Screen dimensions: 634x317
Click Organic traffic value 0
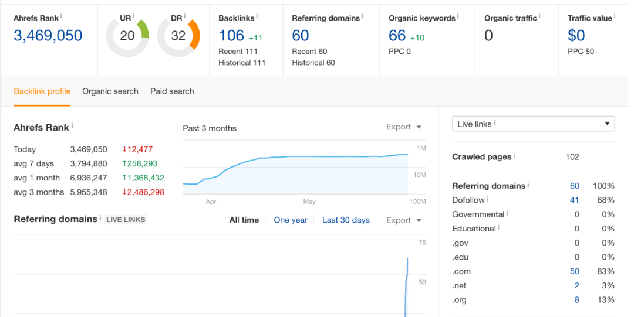click(x=489, y=36)
